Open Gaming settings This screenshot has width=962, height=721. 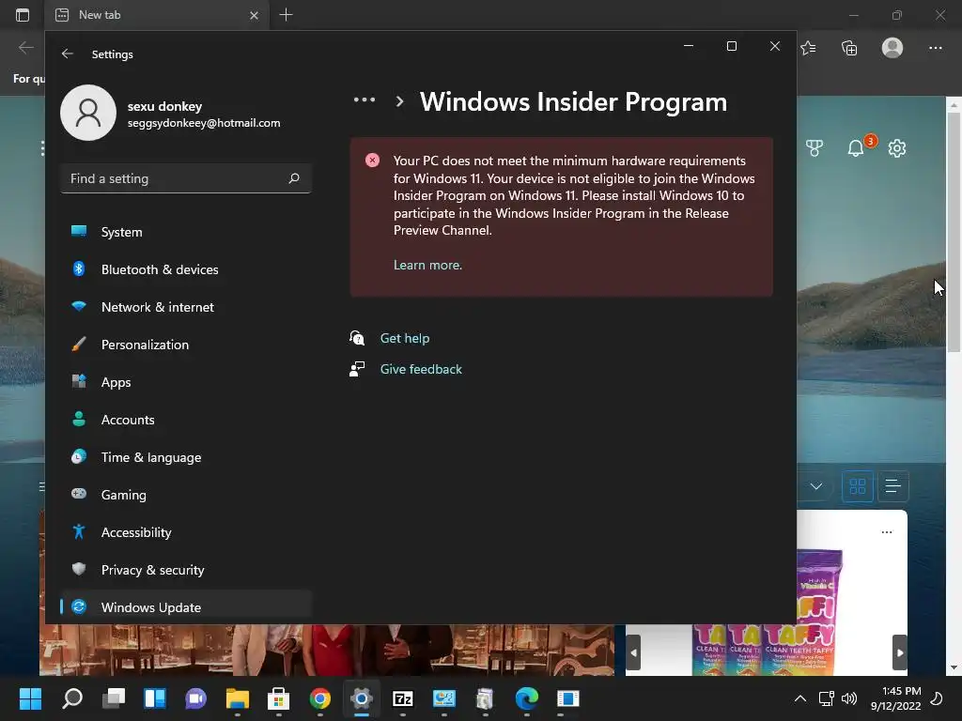(x=186, y=495)
